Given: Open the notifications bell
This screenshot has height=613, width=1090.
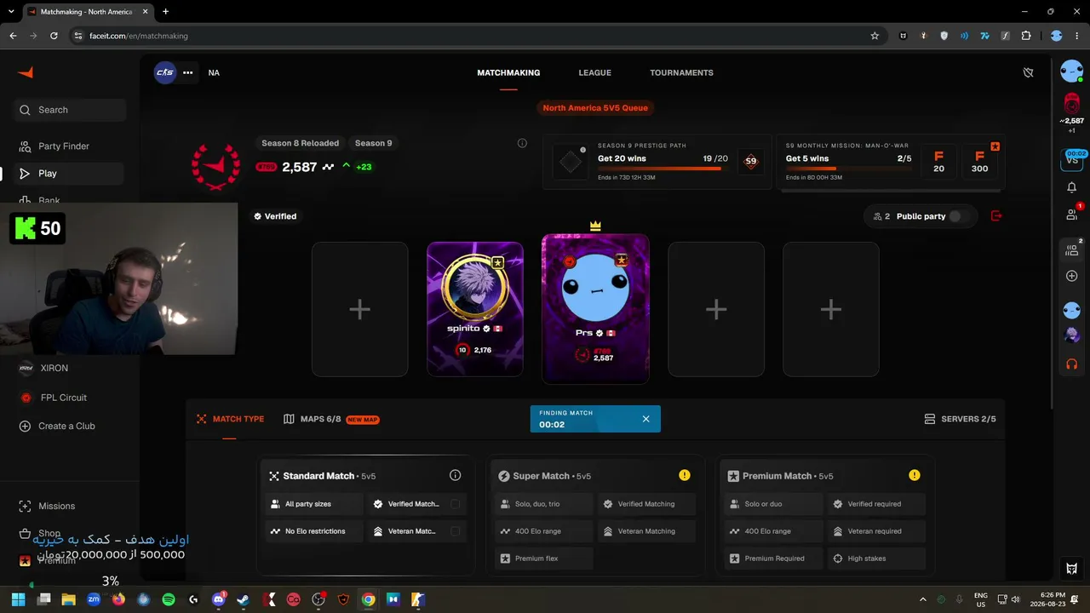Looking at the screenshot, I should click(1072, 187).
